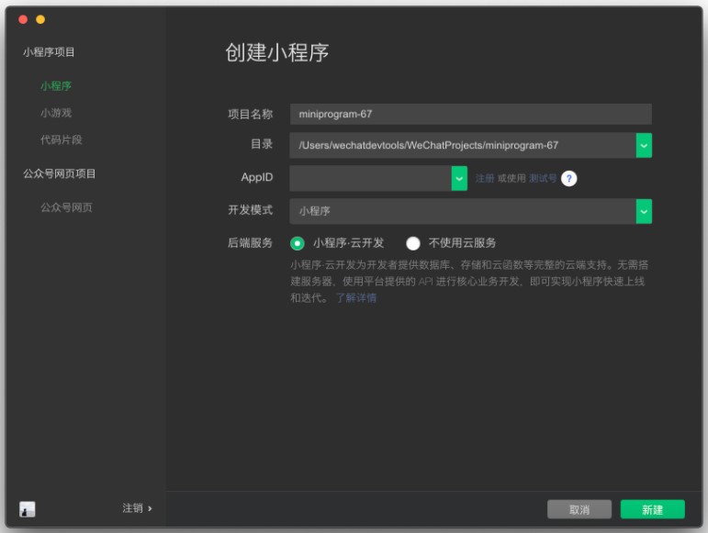Select 小游戏 in the sidebar
Screen dimensions: 708x533
pyautogui.click(x=56, y=113)
